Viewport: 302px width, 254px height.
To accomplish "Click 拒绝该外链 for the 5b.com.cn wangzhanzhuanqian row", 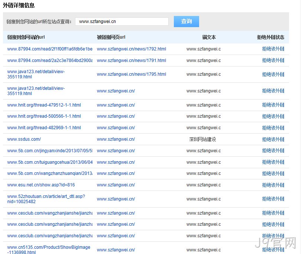I will (x=273, y=173).
